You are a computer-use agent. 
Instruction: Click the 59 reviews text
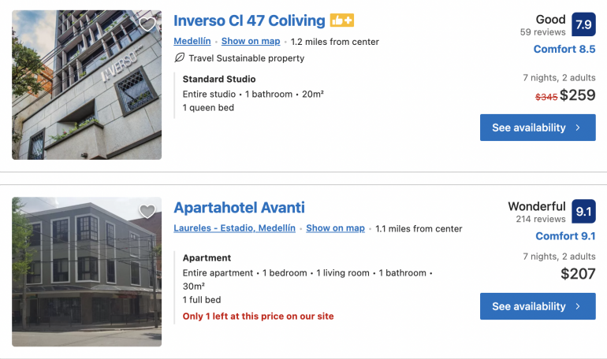click(542, 32)
